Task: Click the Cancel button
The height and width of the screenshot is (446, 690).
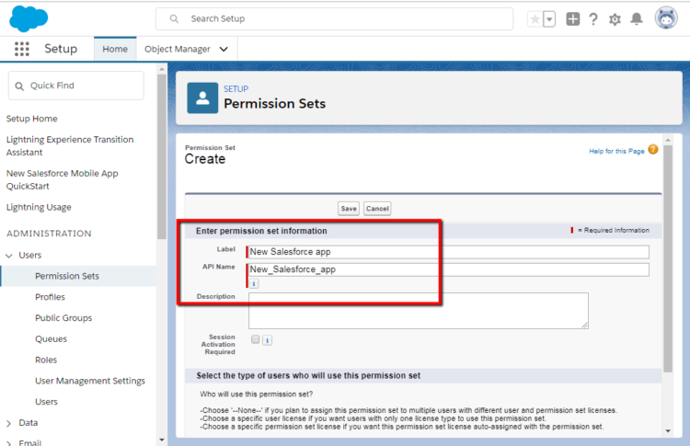Action: [x=377, y=209]
